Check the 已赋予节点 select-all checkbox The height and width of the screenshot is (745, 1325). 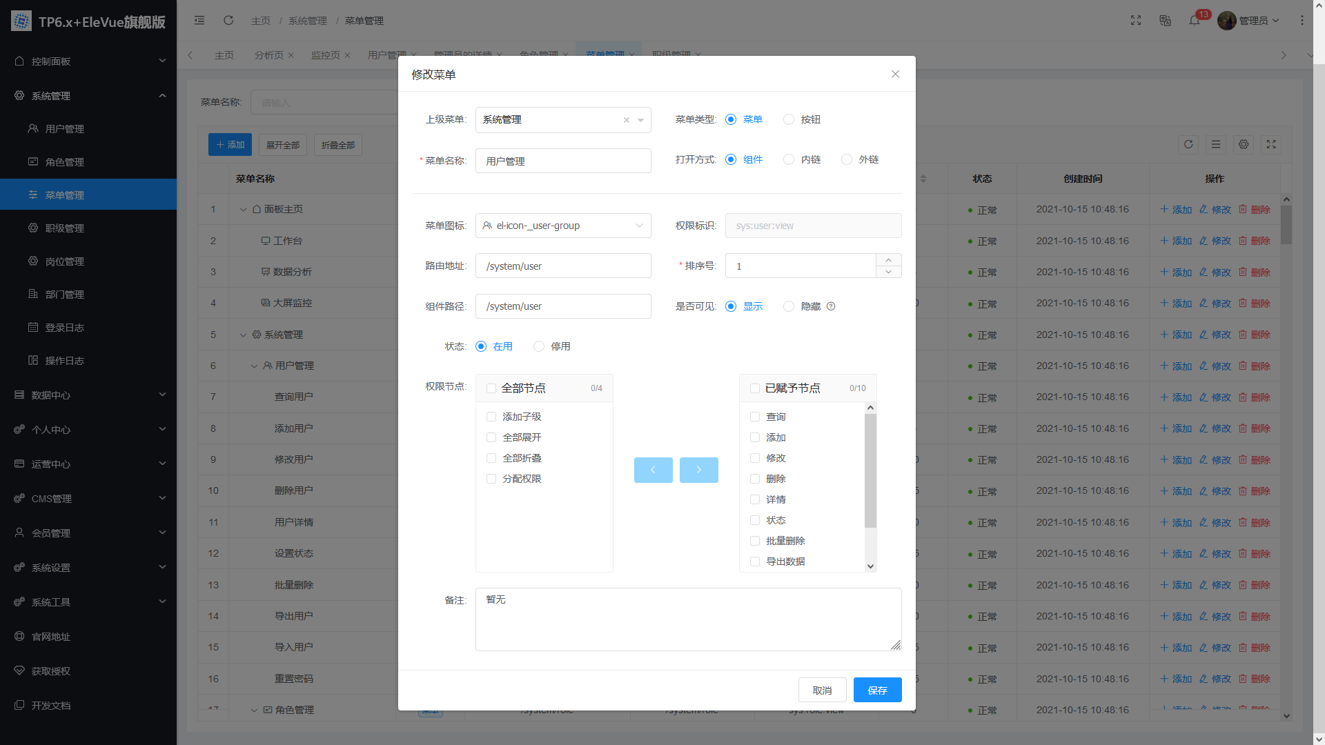755,388
